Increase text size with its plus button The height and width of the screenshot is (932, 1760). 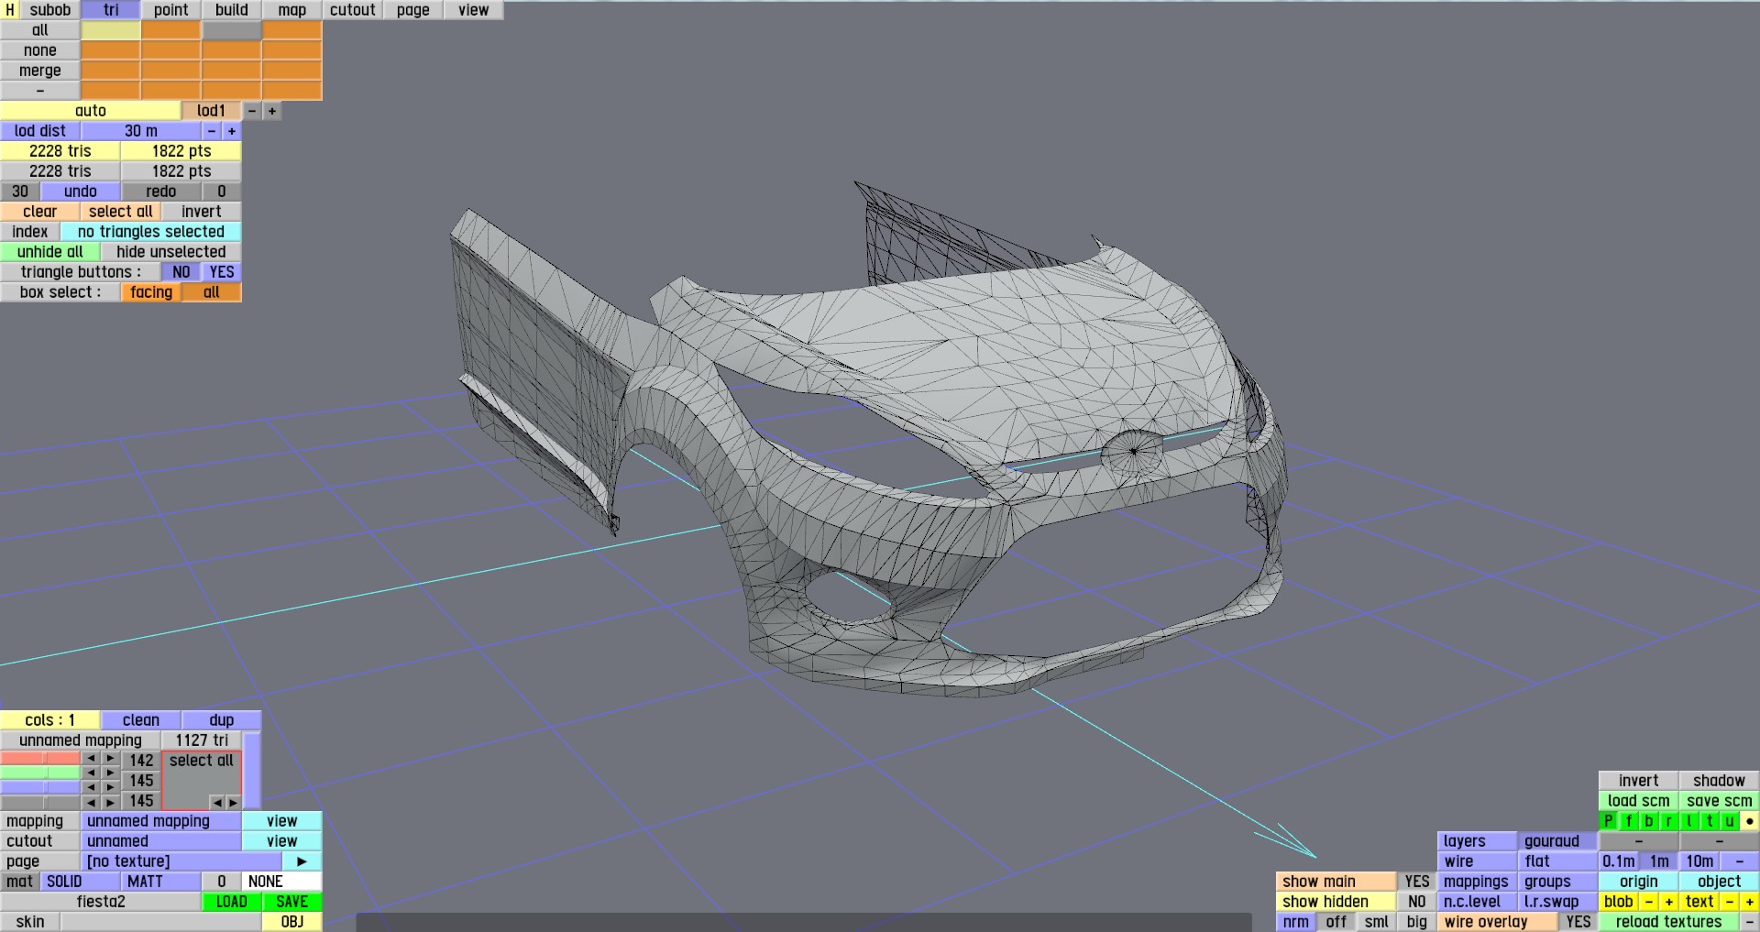(x=1749, y=902)
